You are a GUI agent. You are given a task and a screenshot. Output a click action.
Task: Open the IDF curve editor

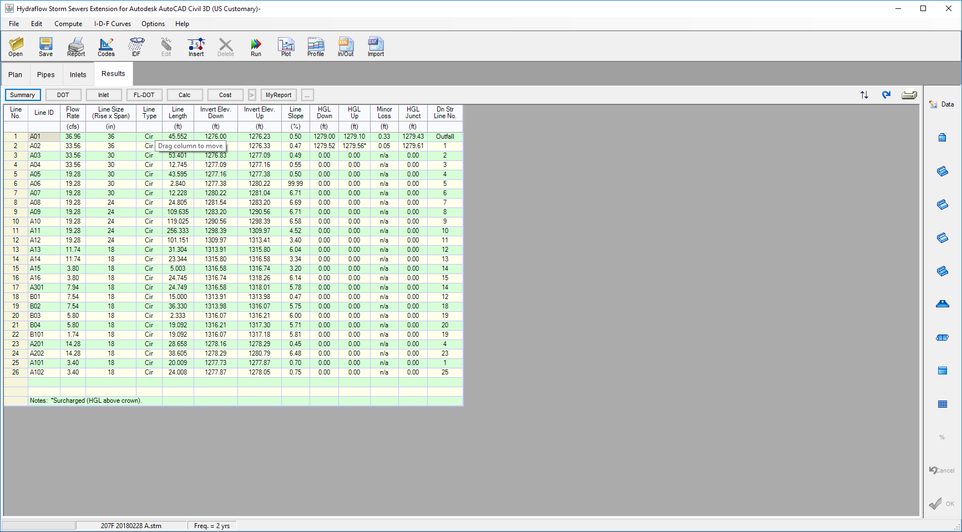135,47
